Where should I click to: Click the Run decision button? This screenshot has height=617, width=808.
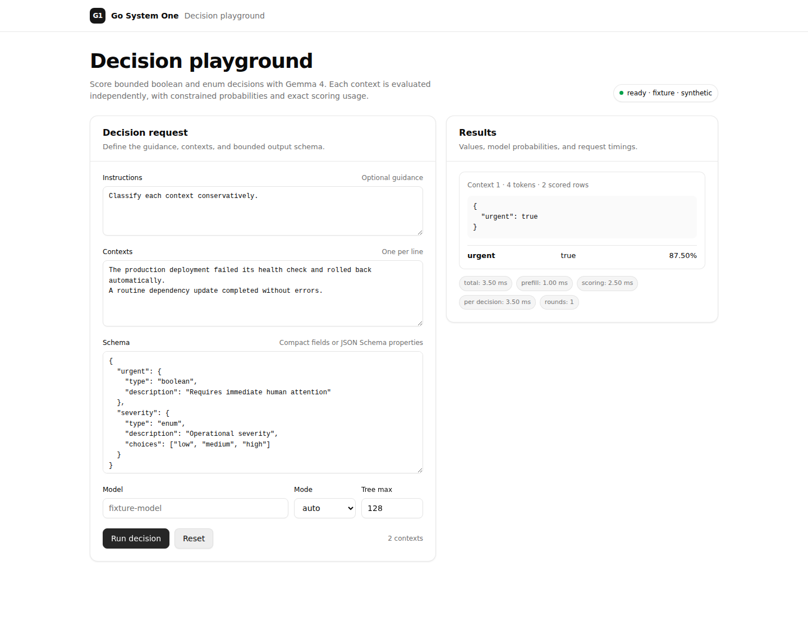pos(136,538)
